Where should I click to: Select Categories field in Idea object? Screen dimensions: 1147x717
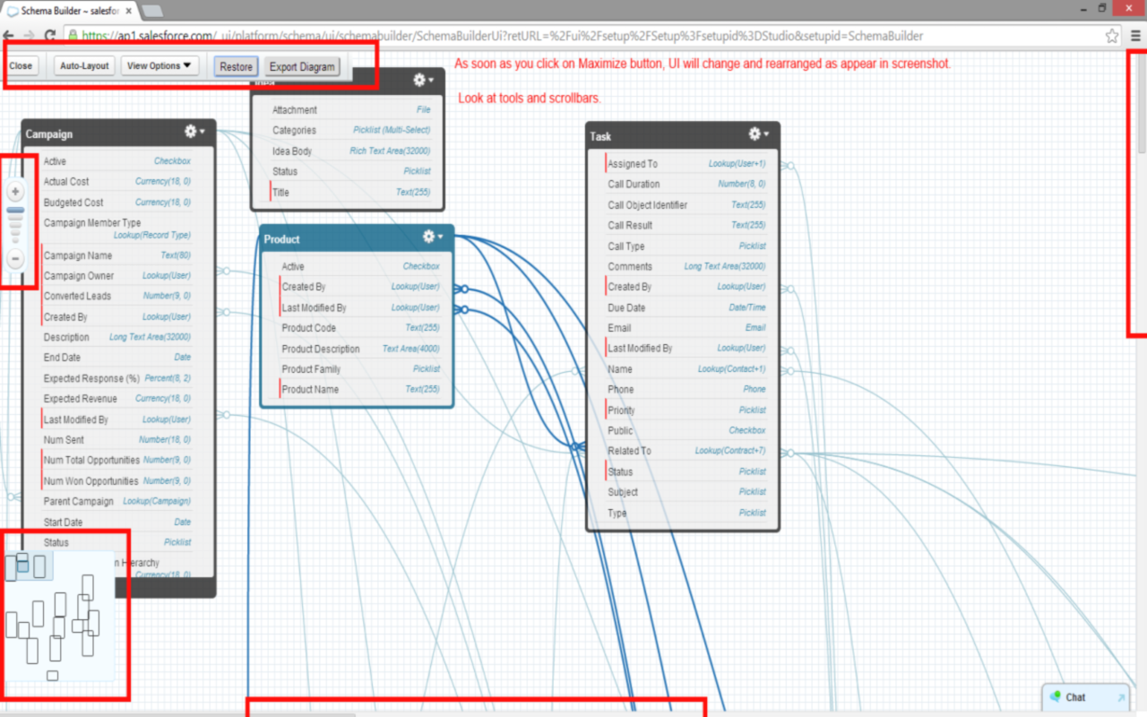tap(351, 131)
